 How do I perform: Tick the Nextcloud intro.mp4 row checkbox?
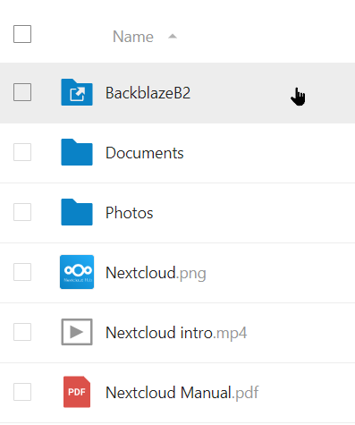pos(22,332)
